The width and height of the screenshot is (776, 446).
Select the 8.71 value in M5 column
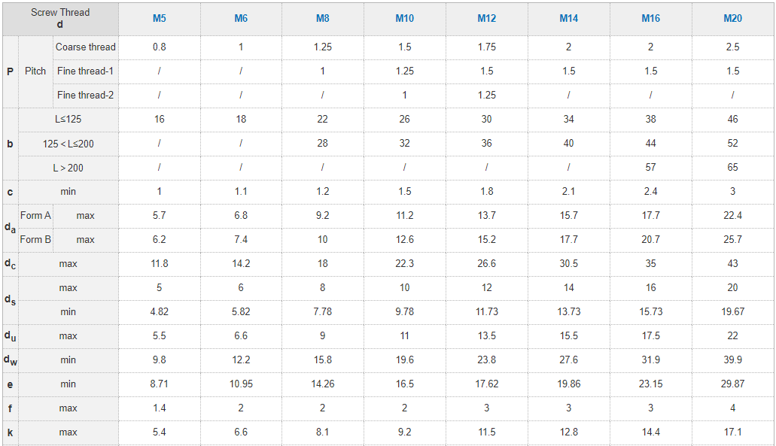coord(159,384)
